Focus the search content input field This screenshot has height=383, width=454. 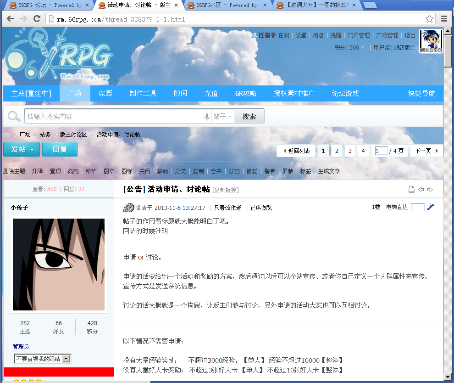coord(114,116)
